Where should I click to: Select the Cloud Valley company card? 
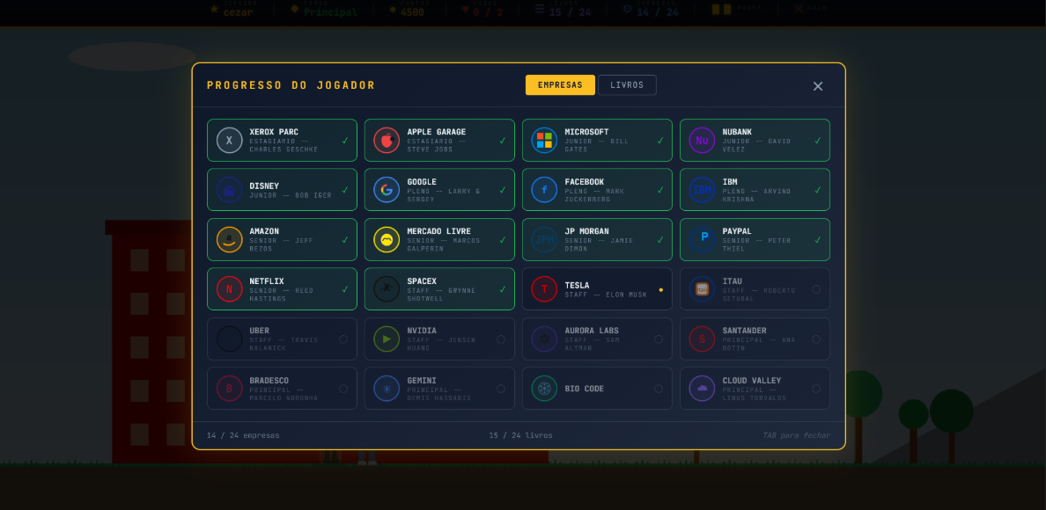pyautogui.click(x=755, y=389)
